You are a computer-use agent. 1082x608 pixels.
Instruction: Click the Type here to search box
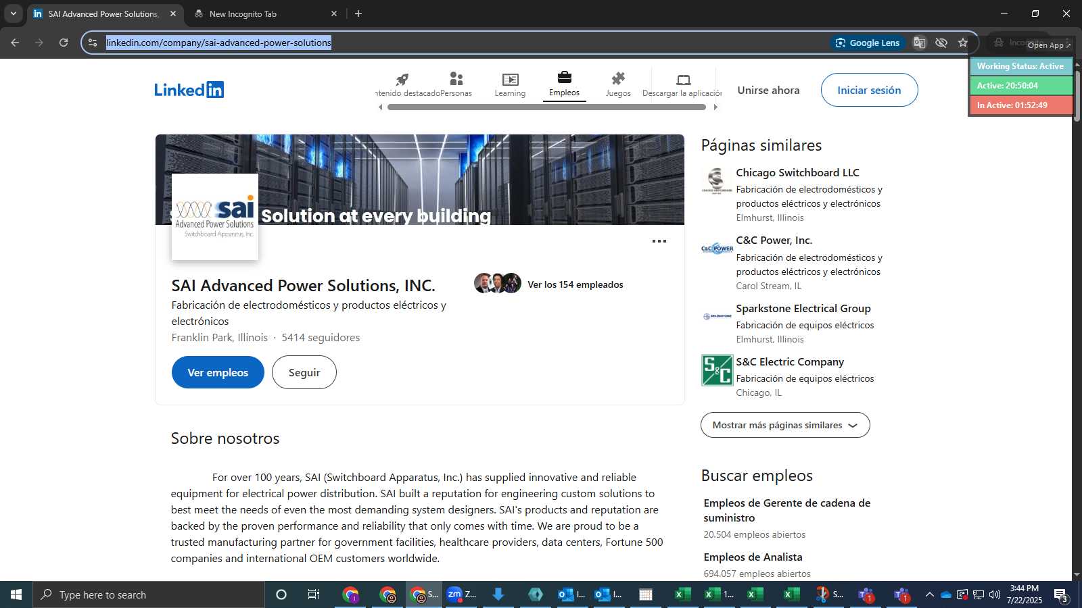click(149, 594)
